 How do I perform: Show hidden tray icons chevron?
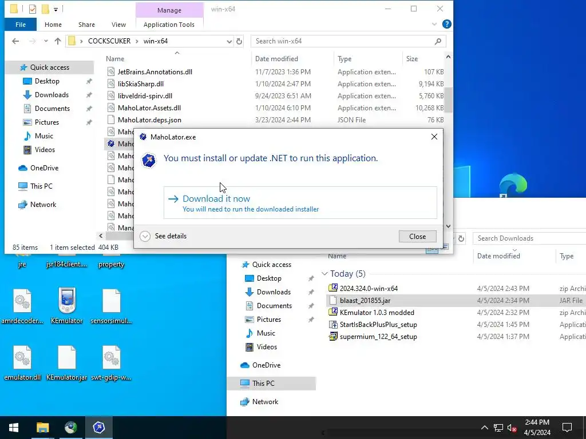coord(484,428)
